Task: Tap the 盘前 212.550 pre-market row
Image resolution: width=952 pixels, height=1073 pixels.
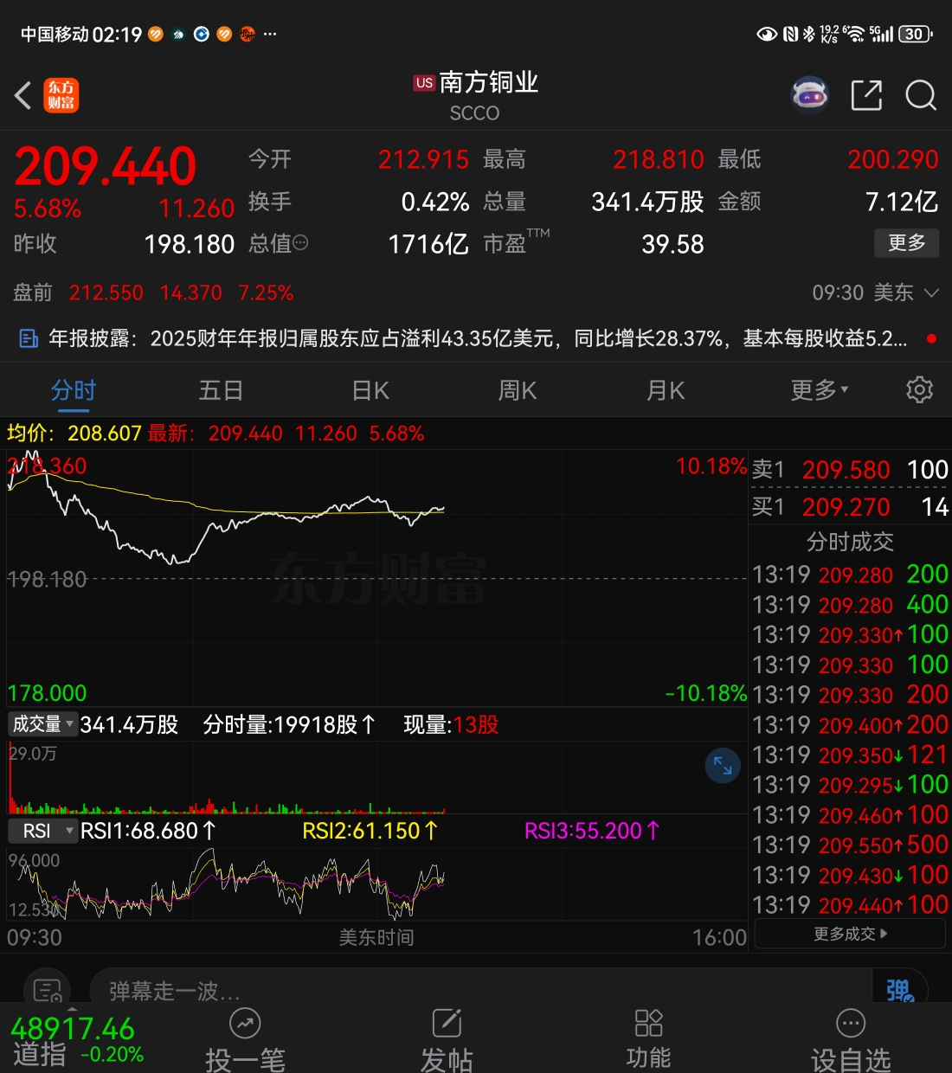Action: [x=153, y=292]
